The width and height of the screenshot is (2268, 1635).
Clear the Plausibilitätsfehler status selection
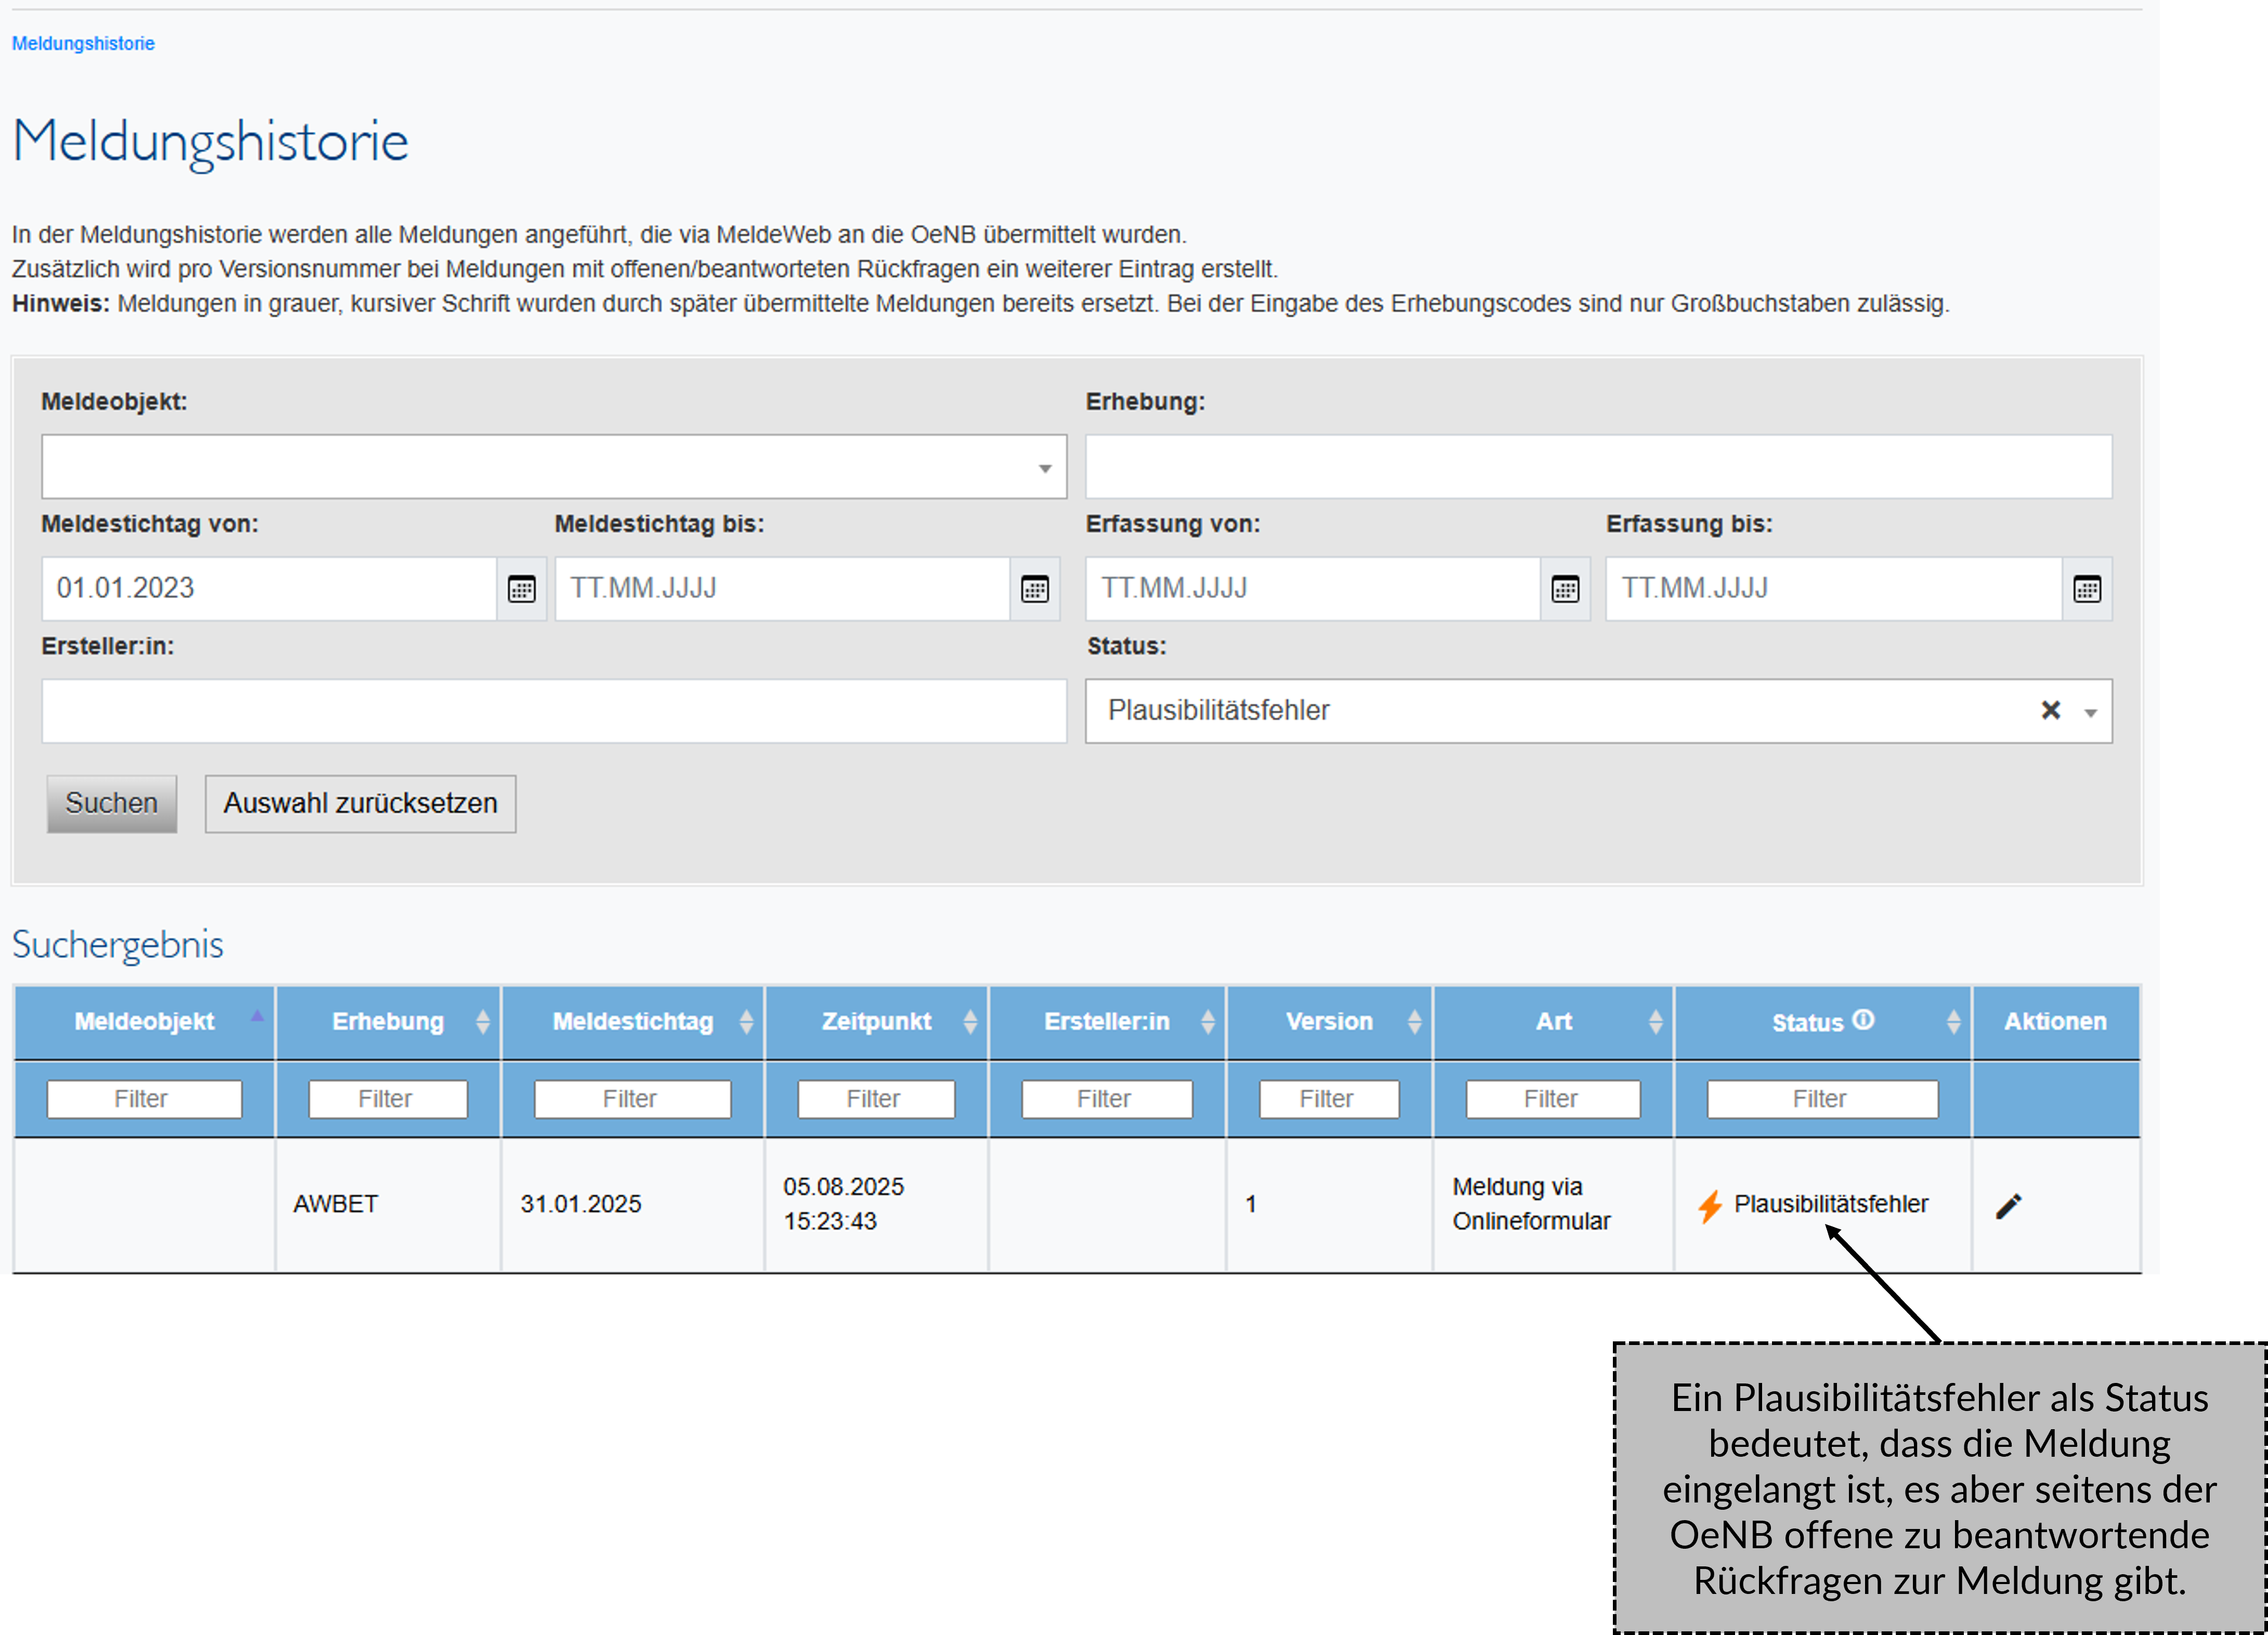pyautogui.click(x=2050, y=710)
